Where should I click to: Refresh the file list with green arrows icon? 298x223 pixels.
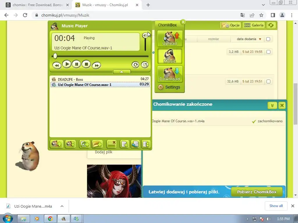click(271, 25)
